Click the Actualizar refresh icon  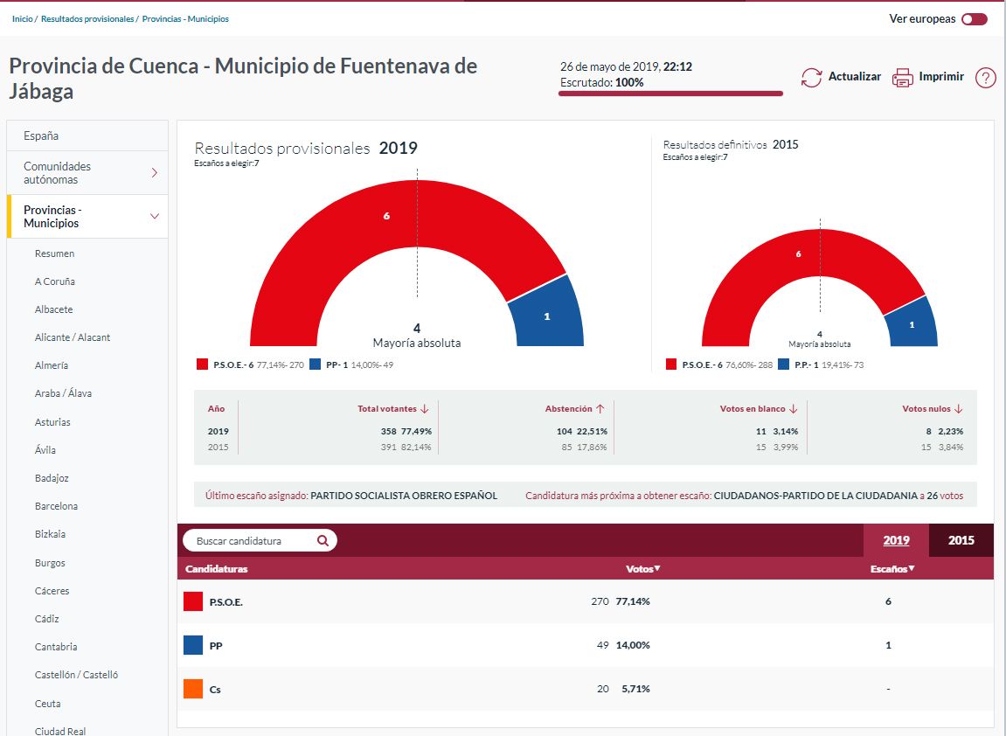pos(811,77)
